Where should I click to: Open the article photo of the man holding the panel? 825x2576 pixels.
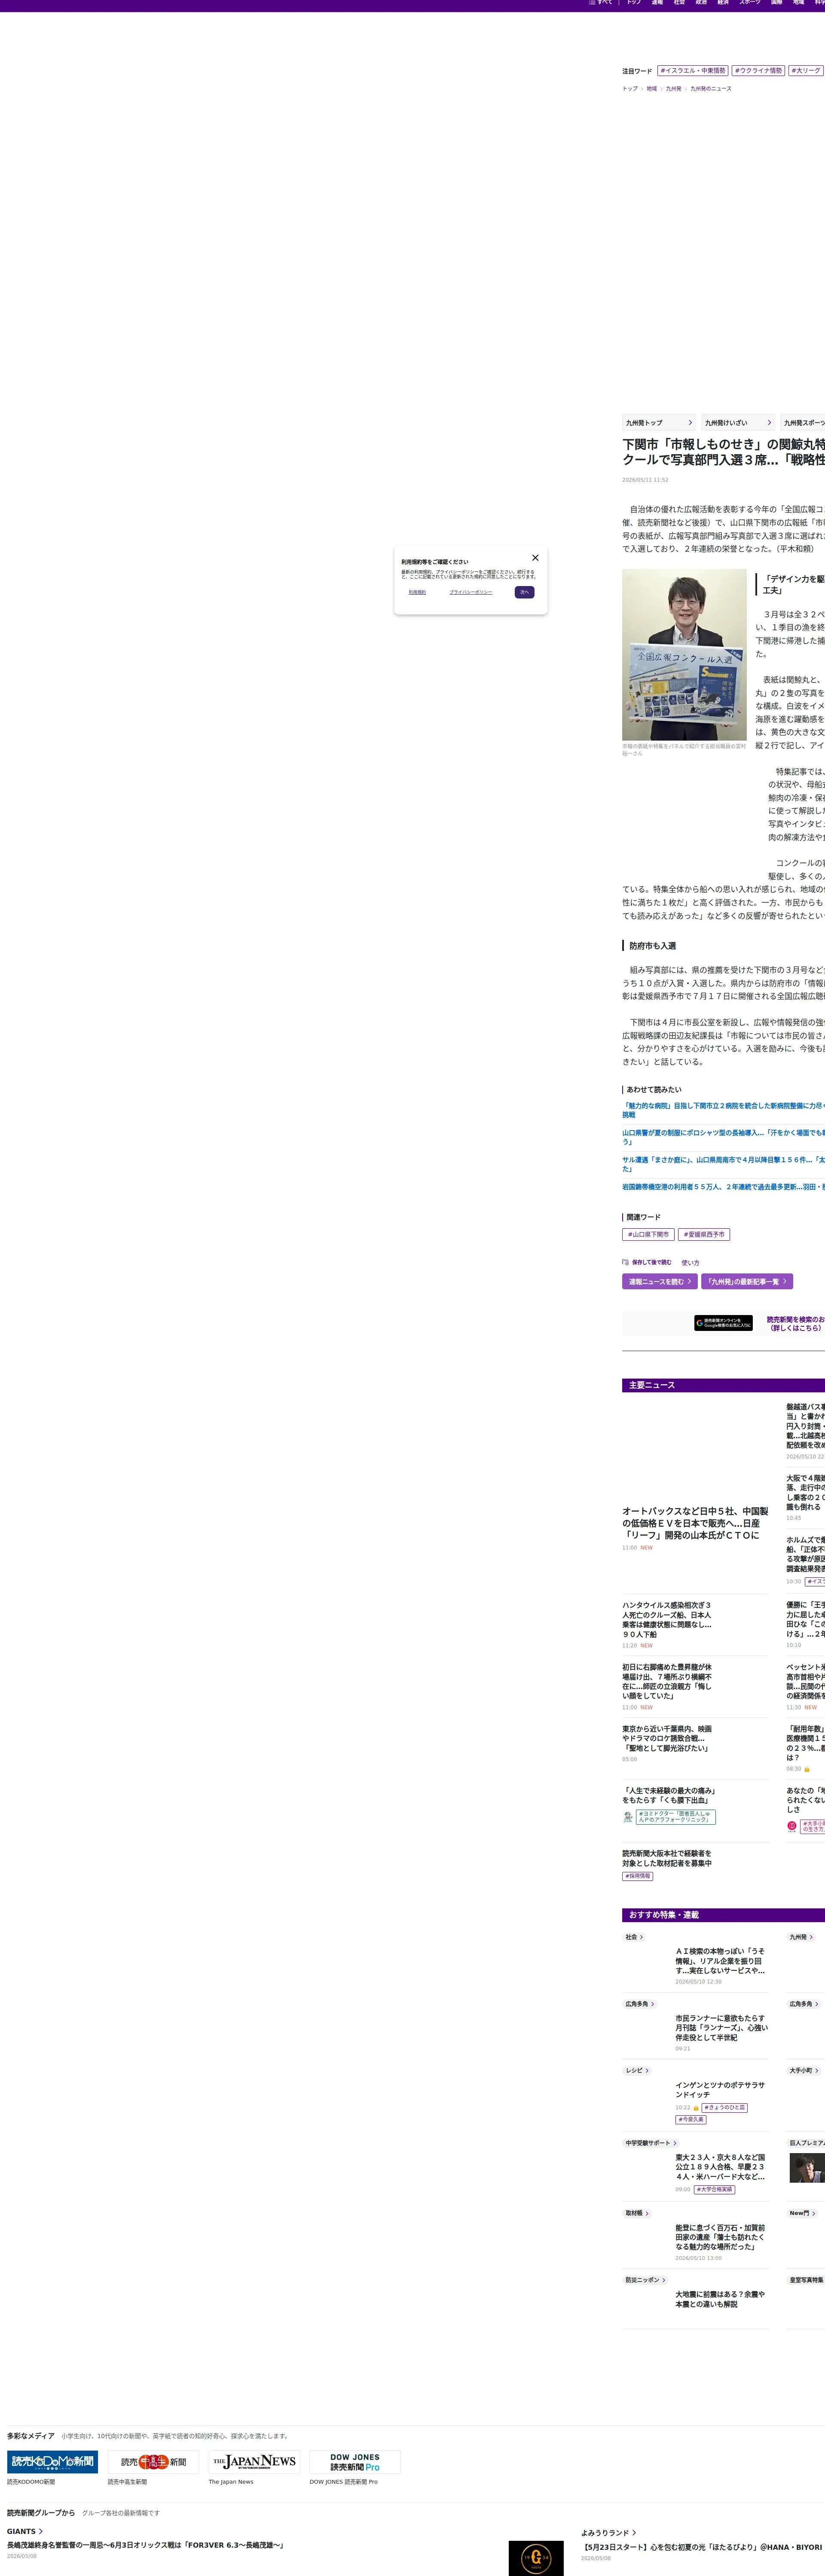tap(684, 655)
